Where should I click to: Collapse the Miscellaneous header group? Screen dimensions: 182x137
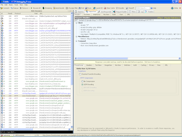point(76,36)
